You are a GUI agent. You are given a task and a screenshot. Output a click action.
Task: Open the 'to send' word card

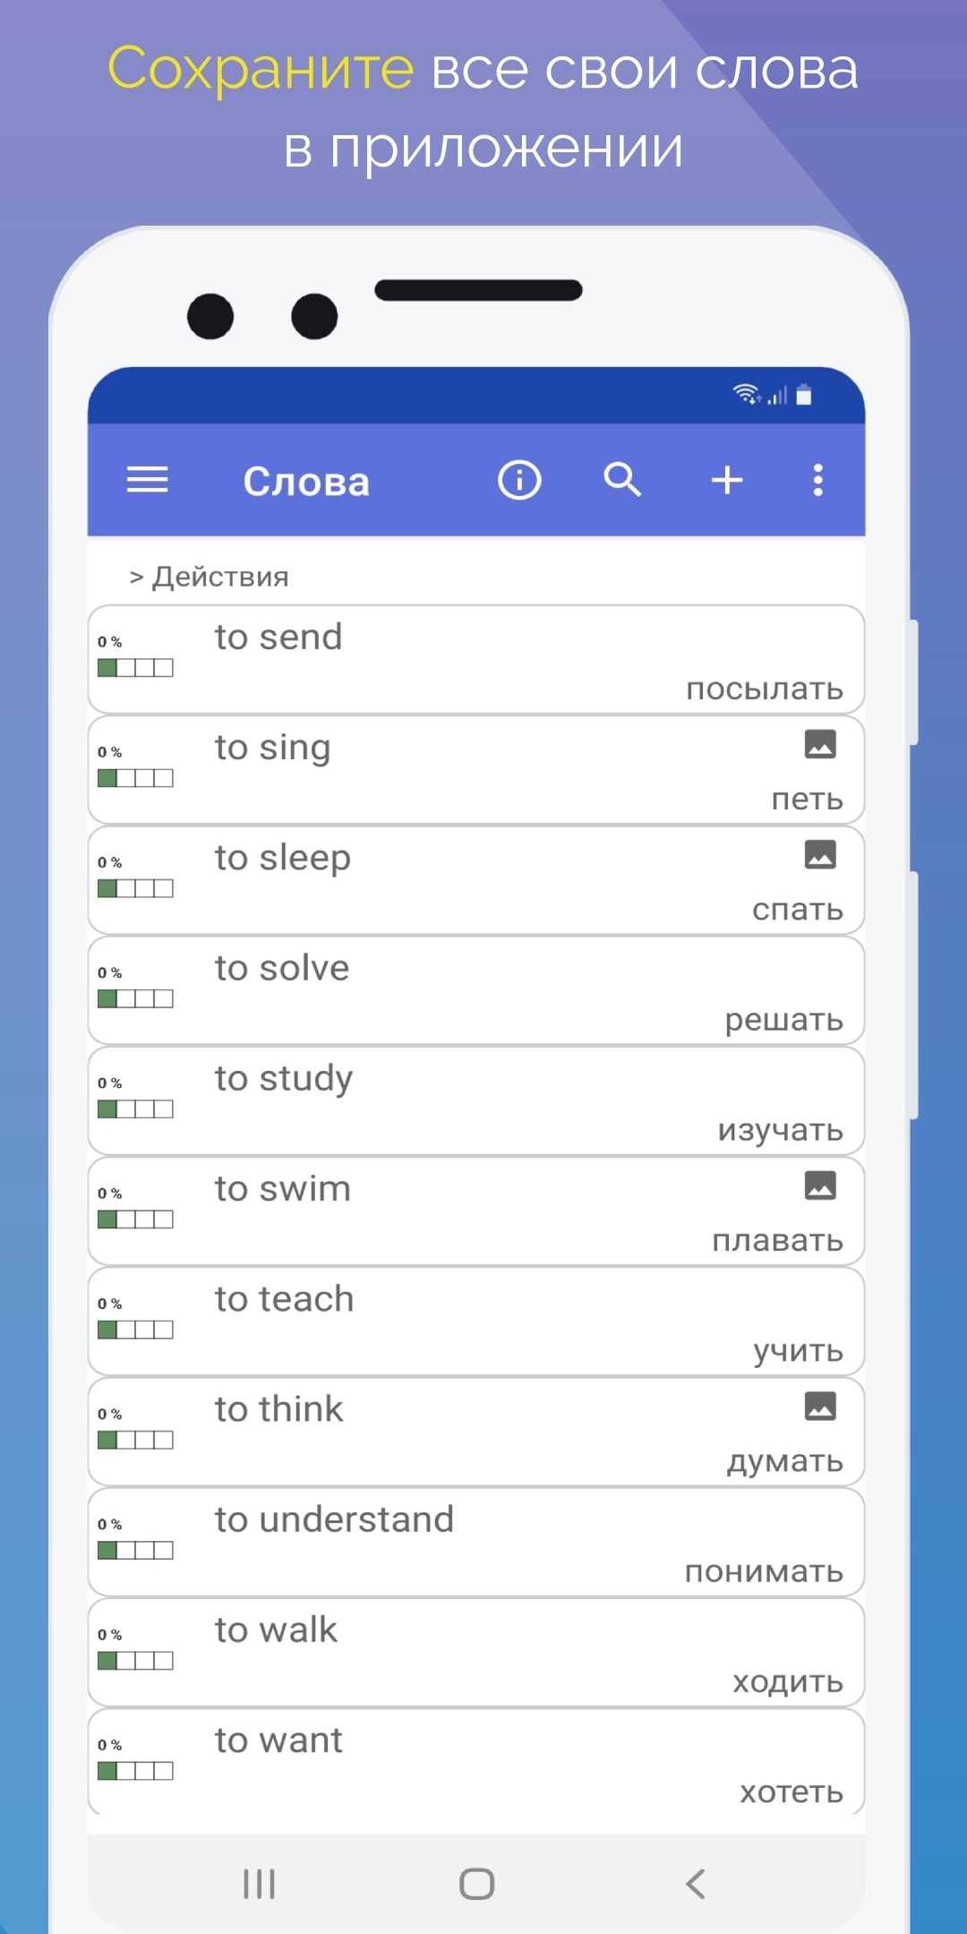tap(476, 661)
